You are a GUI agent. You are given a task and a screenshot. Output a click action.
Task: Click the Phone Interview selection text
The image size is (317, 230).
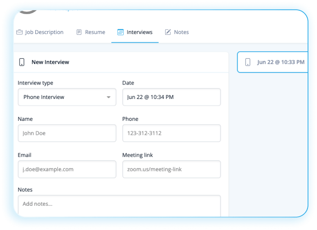coord(44,97)
